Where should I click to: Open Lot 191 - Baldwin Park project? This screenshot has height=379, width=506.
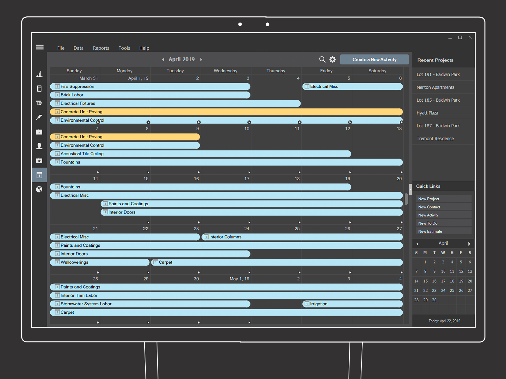(x=443, y=74)
